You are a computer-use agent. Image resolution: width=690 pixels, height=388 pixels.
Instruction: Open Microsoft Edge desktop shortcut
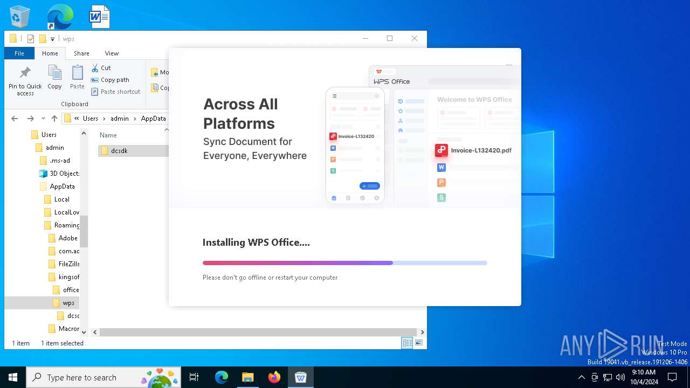(x=60, y=16)
